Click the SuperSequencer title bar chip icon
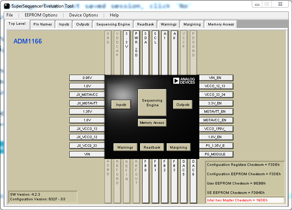The height and width of the screenshot is (210, 292). (7, 6)
